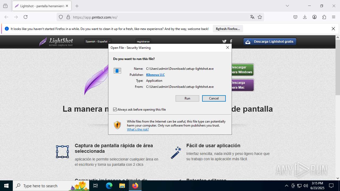Click the Firefox taskbar icon
Screen dimensions: 340x191
[135, 186]
